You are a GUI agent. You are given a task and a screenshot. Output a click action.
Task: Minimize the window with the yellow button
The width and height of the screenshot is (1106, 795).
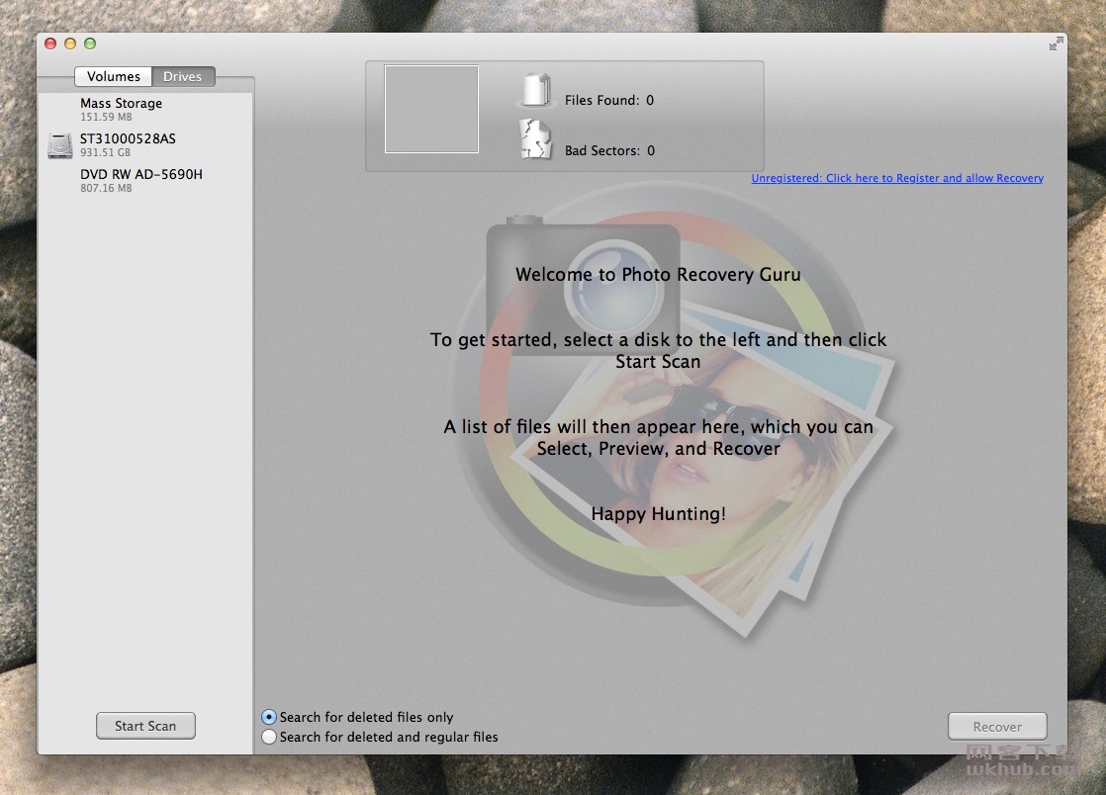click(x=70, y=44)
